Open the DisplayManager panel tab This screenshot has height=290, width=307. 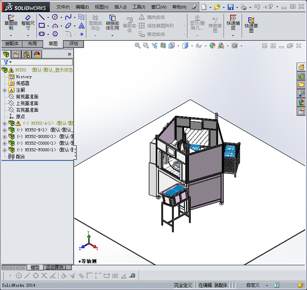pyautogui.click(x=37, y=54)
